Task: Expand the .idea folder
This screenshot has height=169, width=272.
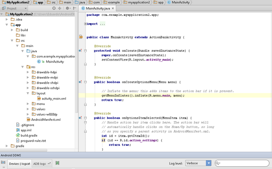Action: [x=7, y=19]
